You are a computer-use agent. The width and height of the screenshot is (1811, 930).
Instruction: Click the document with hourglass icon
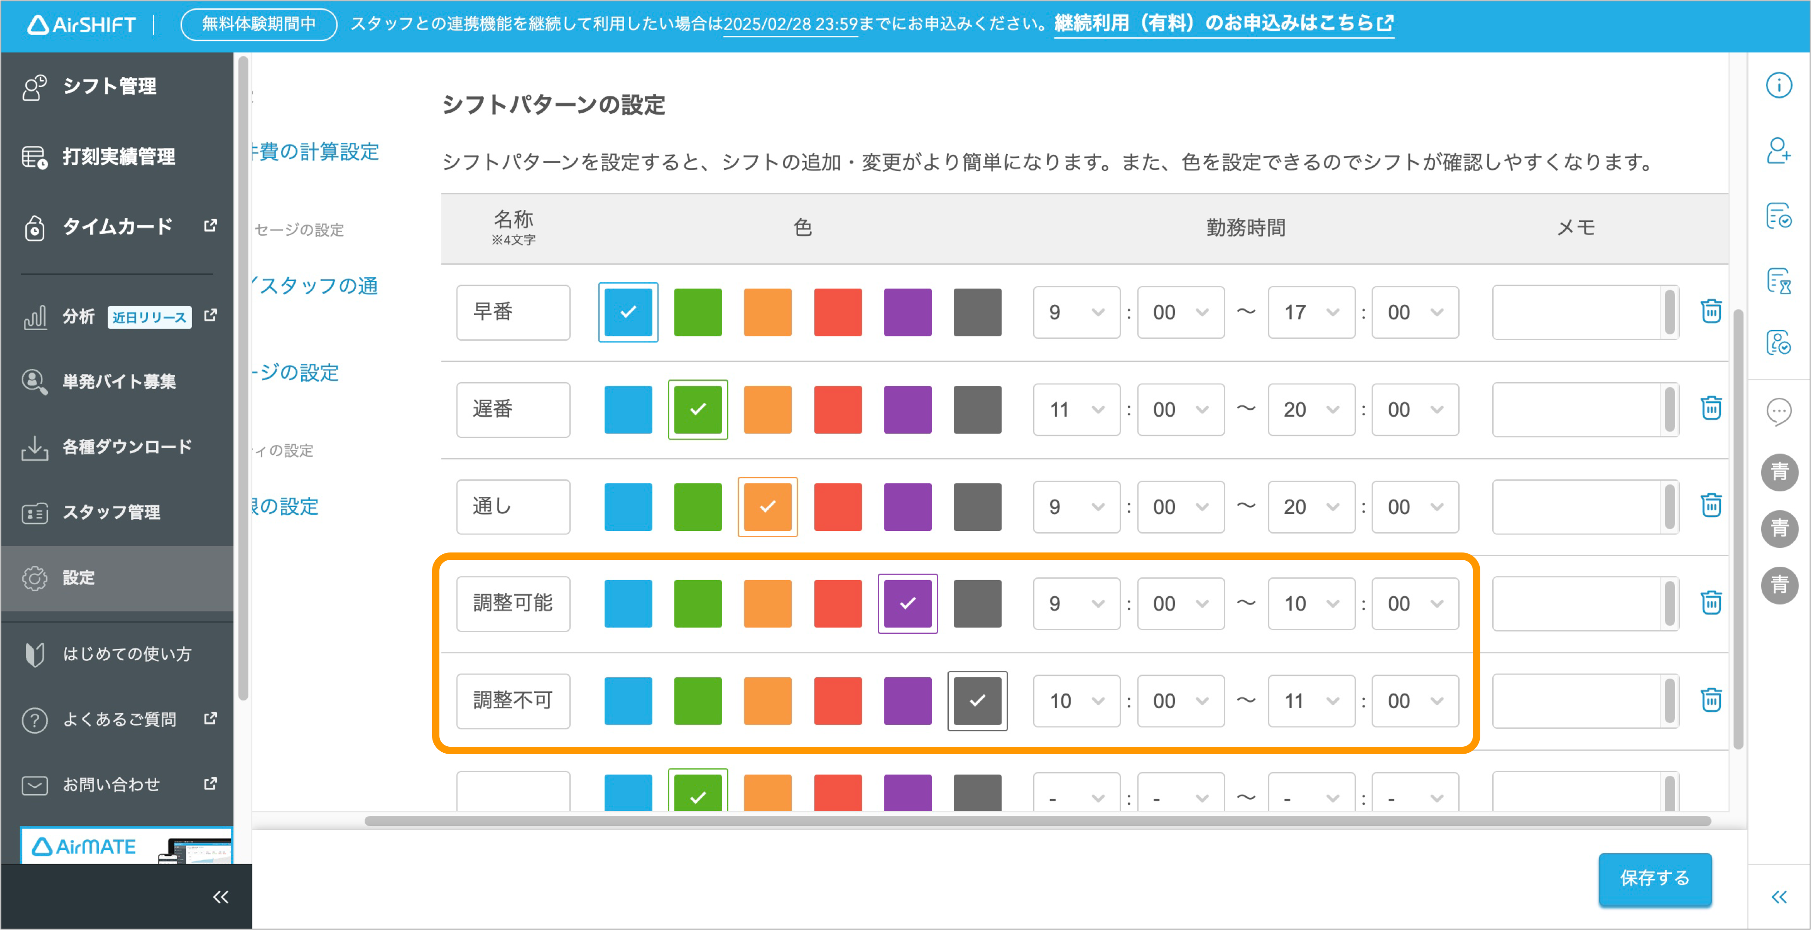(x=1779, y=281)
